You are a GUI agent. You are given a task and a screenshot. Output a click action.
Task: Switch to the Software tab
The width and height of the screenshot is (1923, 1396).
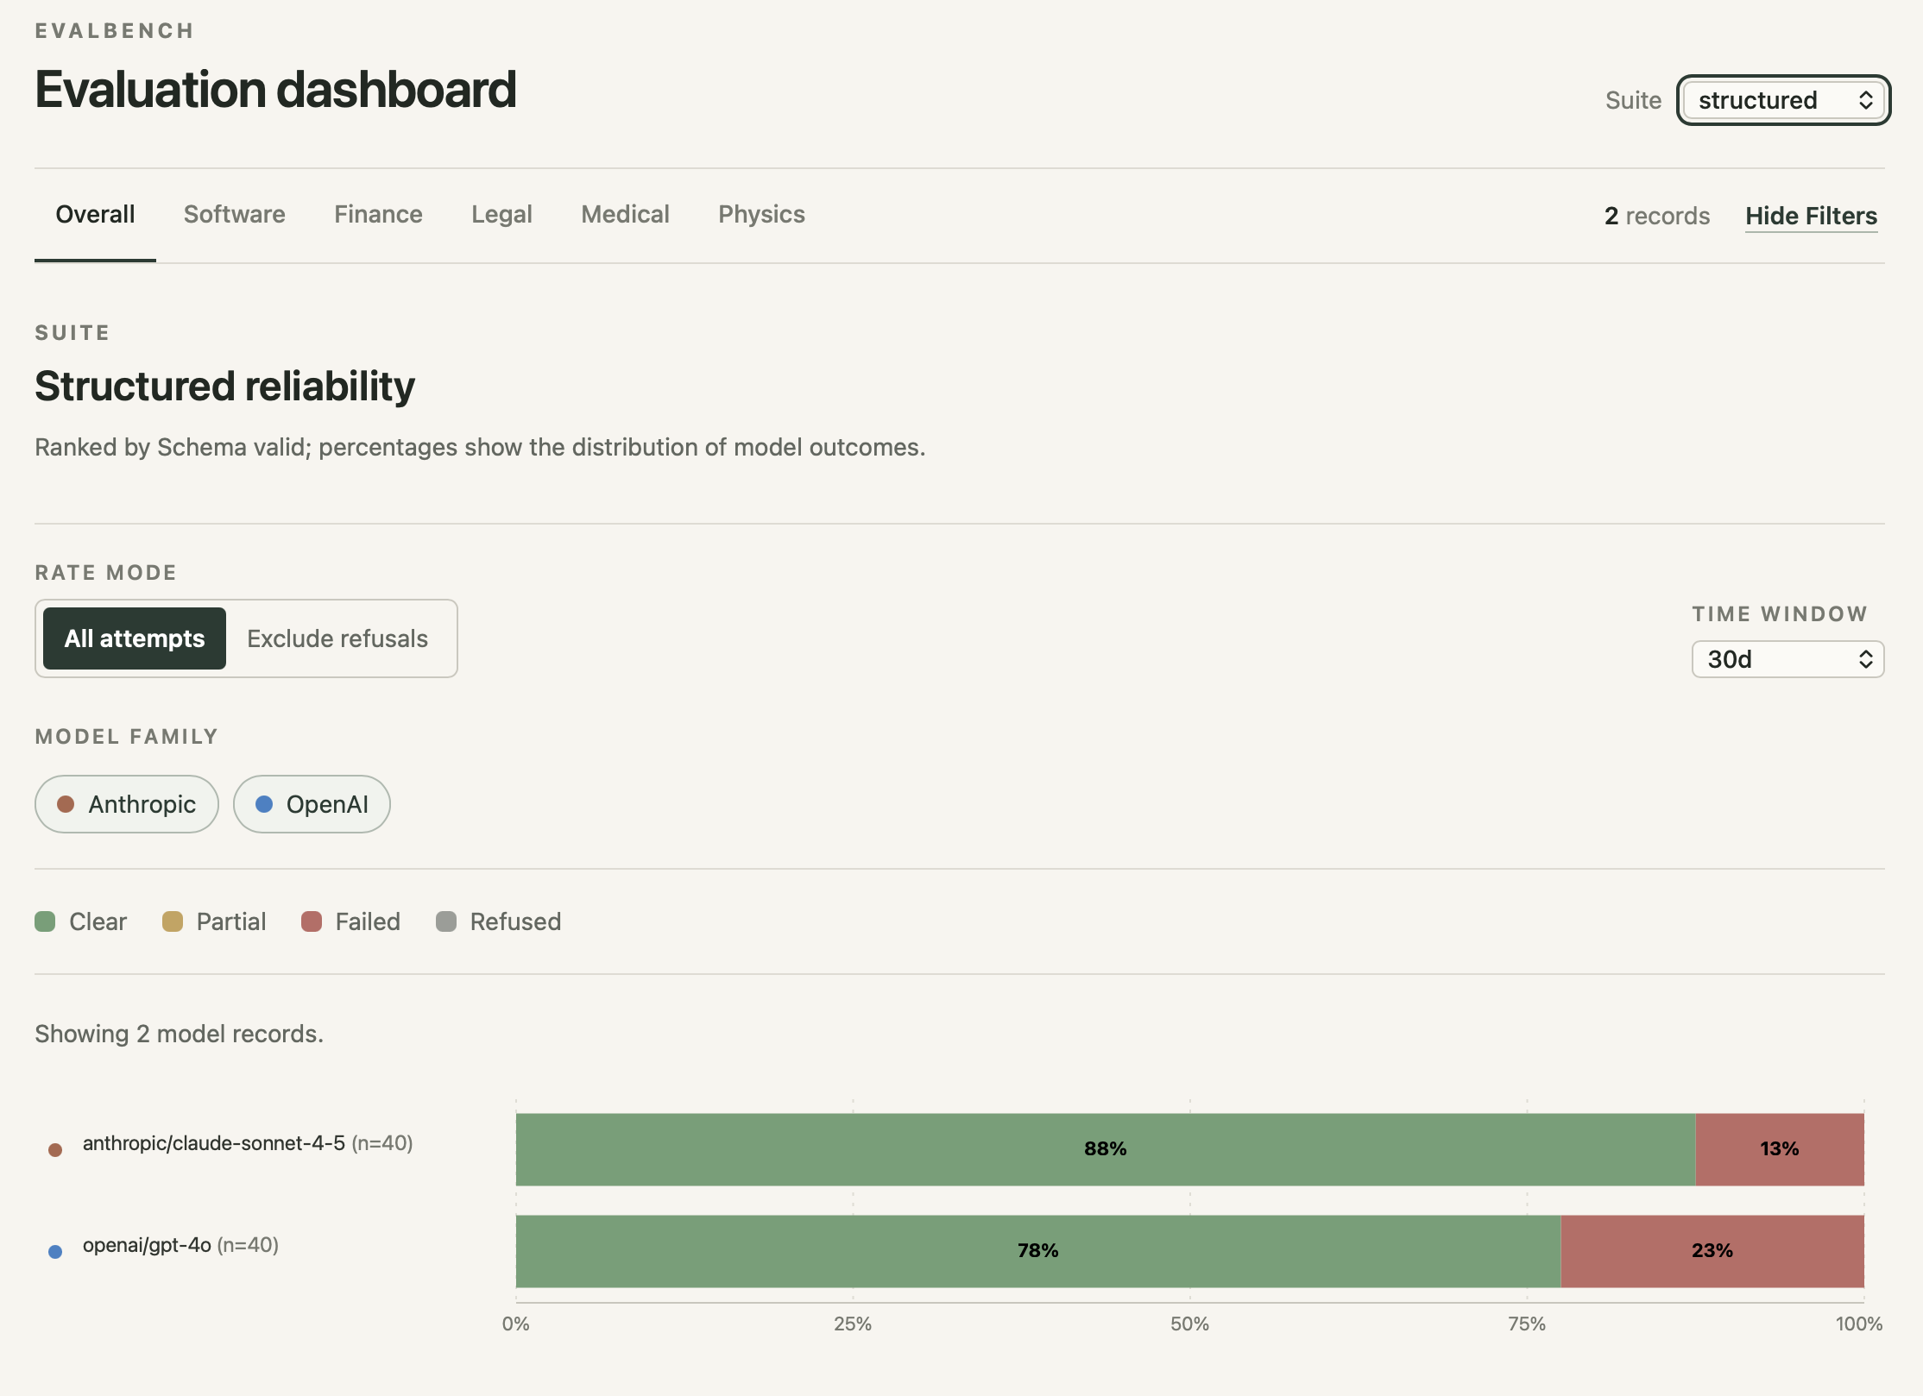click(x=234, y=214)
